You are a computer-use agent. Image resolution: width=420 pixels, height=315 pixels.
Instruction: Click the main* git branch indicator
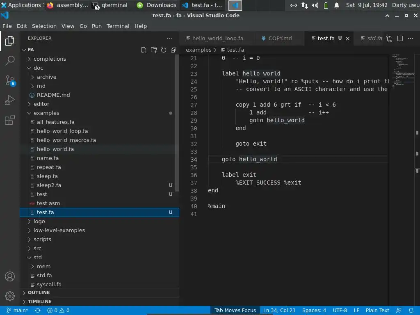(x=17, y=310)
